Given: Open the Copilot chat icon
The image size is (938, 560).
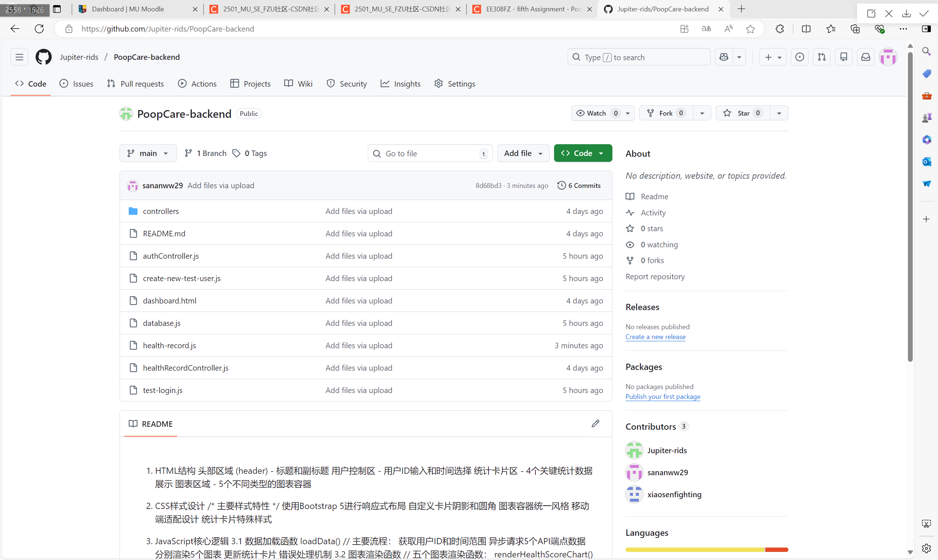Looking at the screenshot, I should tap(723, 57).
